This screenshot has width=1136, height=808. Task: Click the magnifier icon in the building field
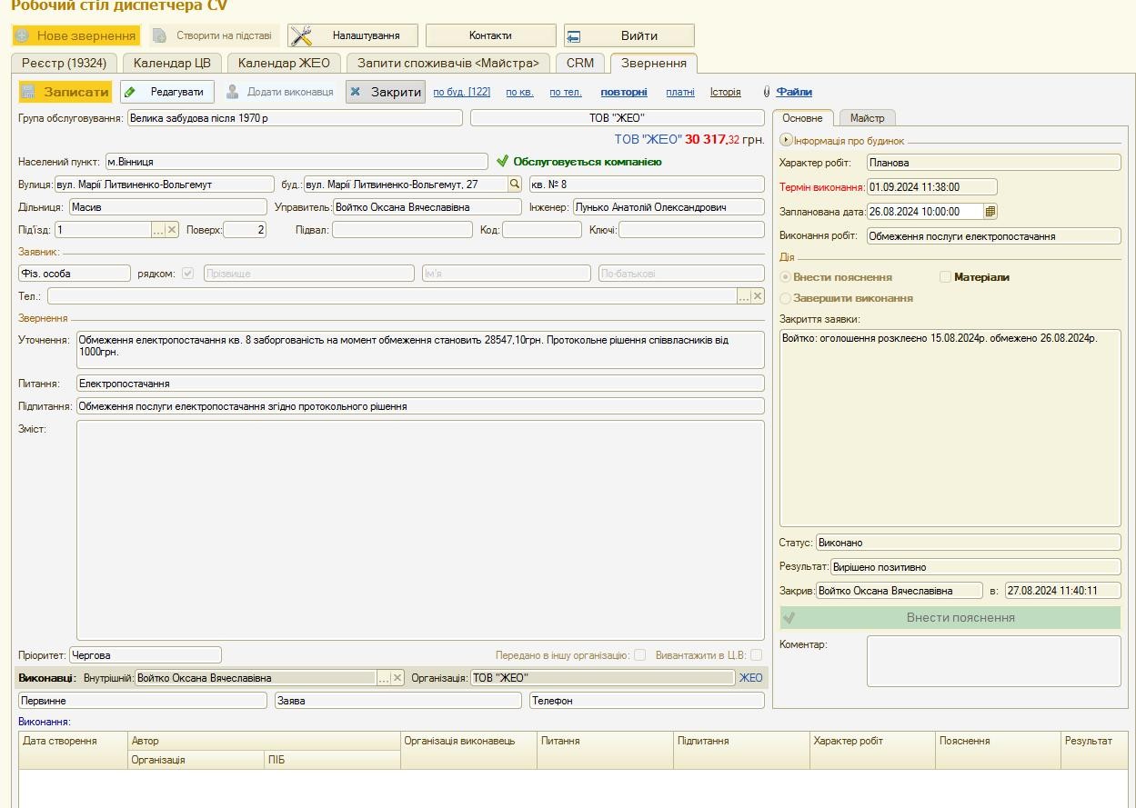515,185
